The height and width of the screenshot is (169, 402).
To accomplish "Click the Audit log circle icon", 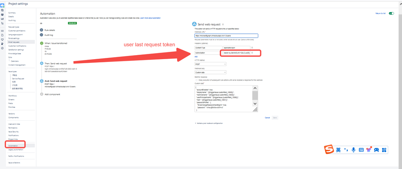I will (x=41, y=35).
